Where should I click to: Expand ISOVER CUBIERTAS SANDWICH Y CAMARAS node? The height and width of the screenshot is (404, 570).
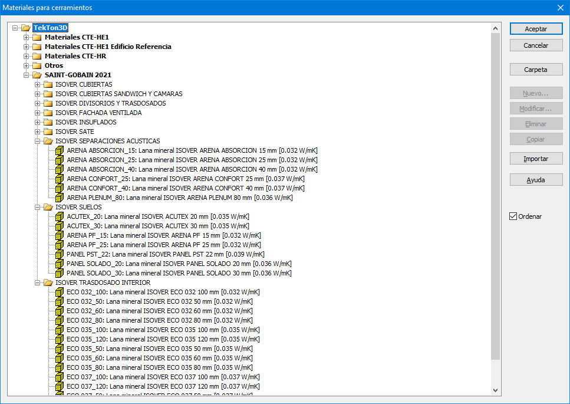(x=38, y=94)
